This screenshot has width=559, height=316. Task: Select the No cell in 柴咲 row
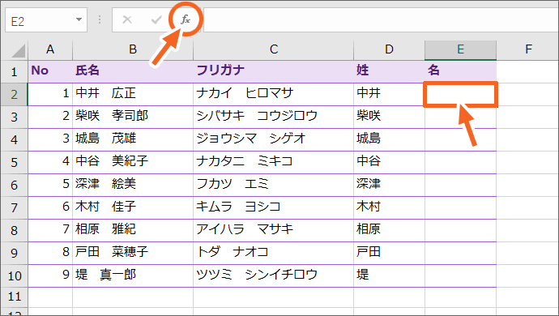pos(50,117)
